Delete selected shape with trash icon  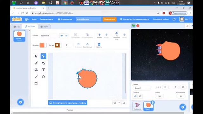[x=99, y=45]
